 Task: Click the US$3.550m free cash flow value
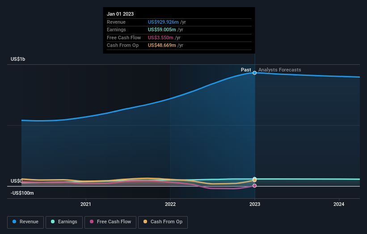tap(160, 38)
